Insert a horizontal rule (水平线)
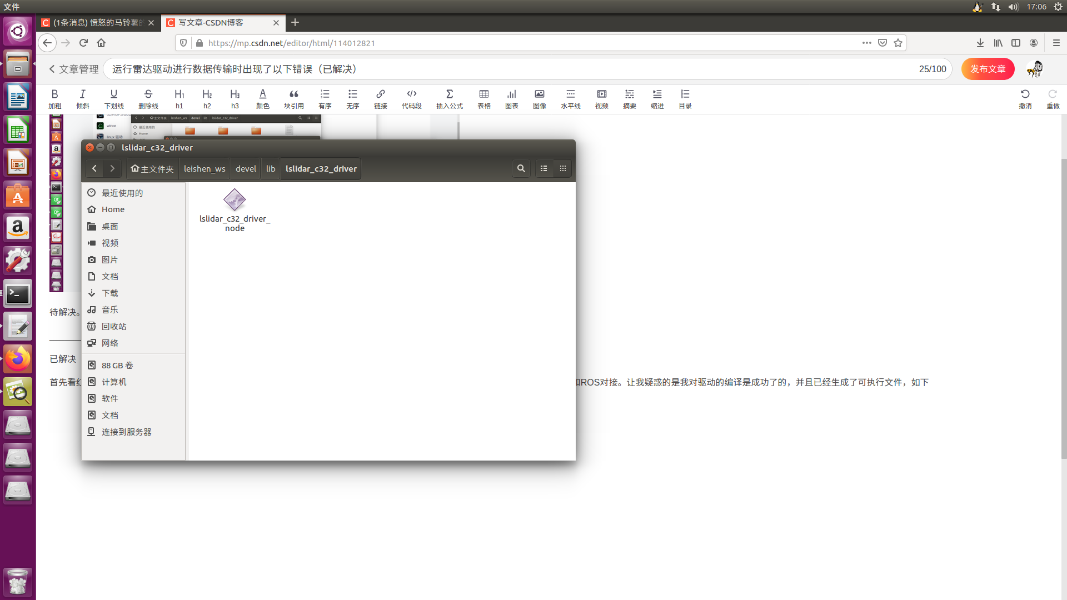Image resolution: width=1067 pixels, height=600 pixels. (570, 99)
